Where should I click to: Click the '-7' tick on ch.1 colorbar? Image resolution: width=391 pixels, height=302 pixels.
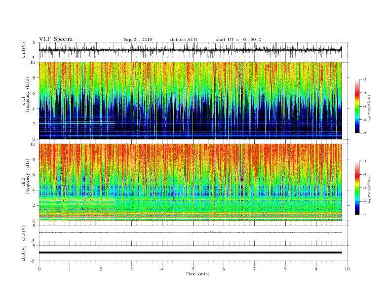(364, 133)
